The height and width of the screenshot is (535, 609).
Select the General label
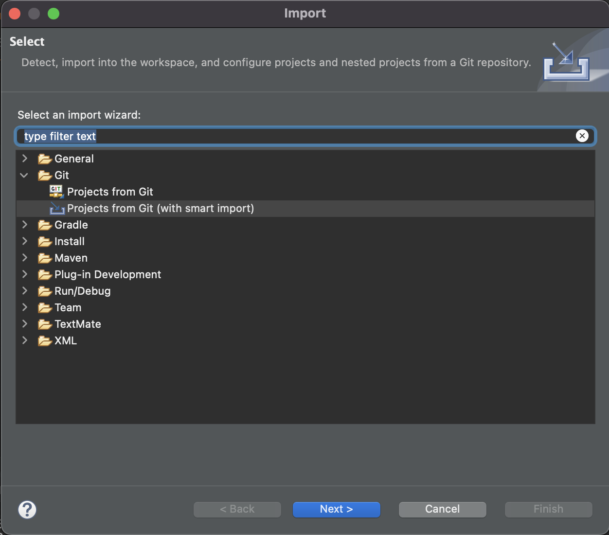pyautogui.click(x=74, y=159)
